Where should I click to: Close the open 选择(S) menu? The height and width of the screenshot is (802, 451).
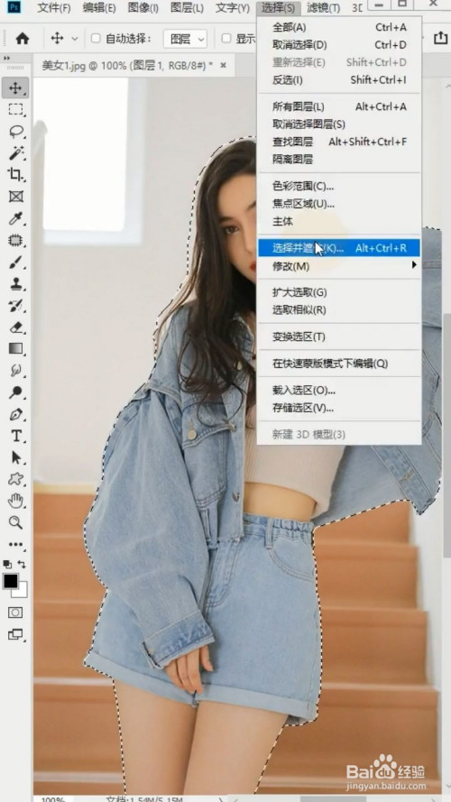278,8
